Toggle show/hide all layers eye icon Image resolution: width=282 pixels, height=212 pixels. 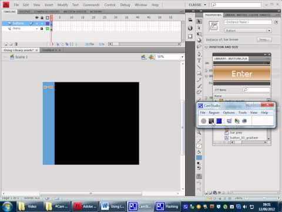pos(36,18)
